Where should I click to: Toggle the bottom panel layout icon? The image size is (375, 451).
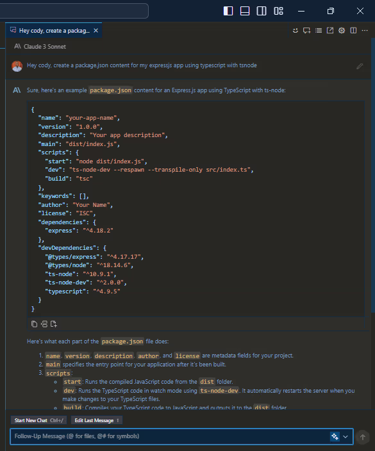(x=245, y=11)
